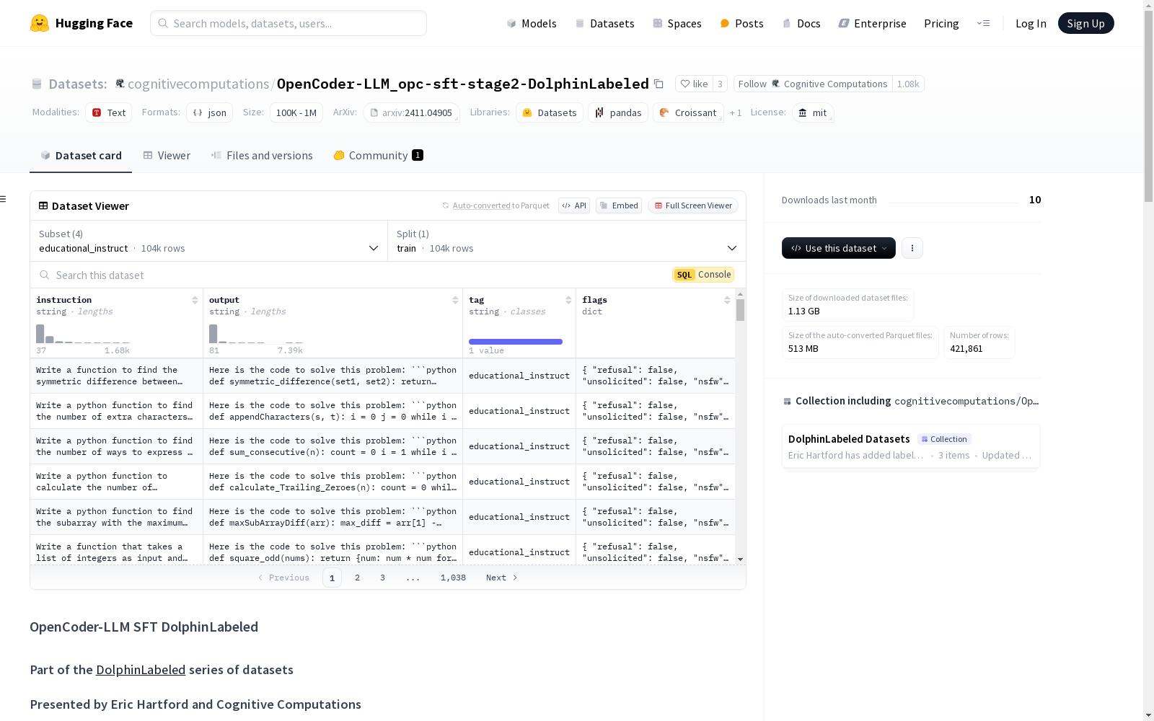The image size is (1154, 721).
Task: Click the cognitivecomputations organization avatar
Action: click(120, 84)
